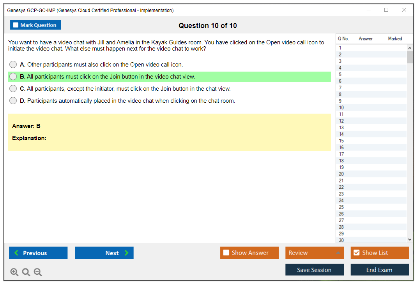Choose radio option B, the highlighted answer

[13, 77]
